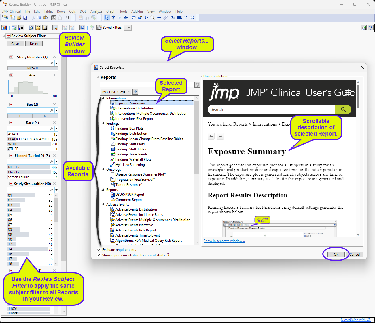Screen dimensions: 375x323
Task: Click OK in Select Reports dialog
Action: 336,255
